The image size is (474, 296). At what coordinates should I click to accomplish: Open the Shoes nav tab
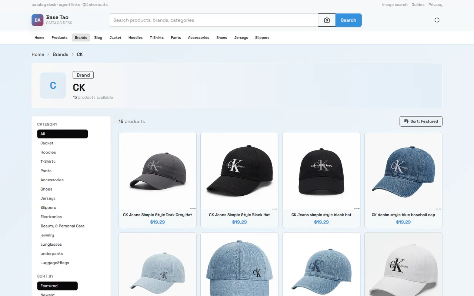(221, 38)
